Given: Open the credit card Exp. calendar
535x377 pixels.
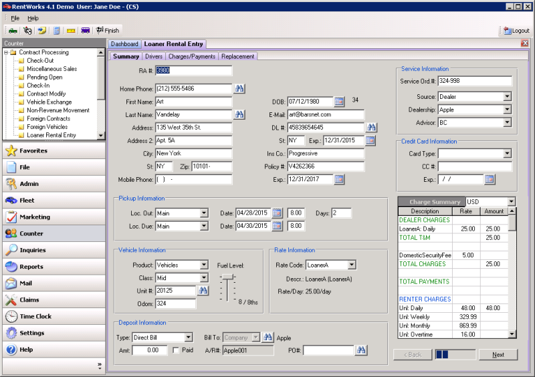Looking at the screenshot, I should point(490,179).
